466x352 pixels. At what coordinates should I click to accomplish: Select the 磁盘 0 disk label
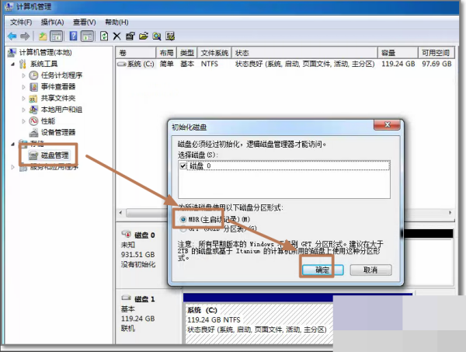pos(144,235)
